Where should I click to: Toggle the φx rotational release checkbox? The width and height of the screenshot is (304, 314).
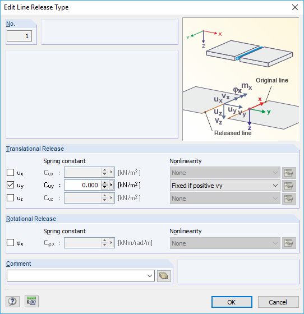(11, 243)
